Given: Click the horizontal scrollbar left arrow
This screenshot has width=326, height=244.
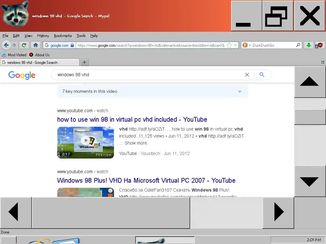Looking at the screenshot, I should click(16, 213).
